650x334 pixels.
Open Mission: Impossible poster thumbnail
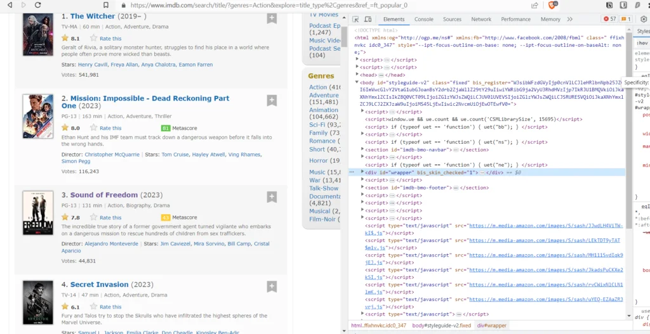[37, 117]
